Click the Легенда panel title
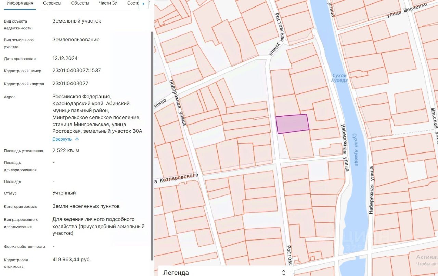438x276 pixels. pos(176,273)
